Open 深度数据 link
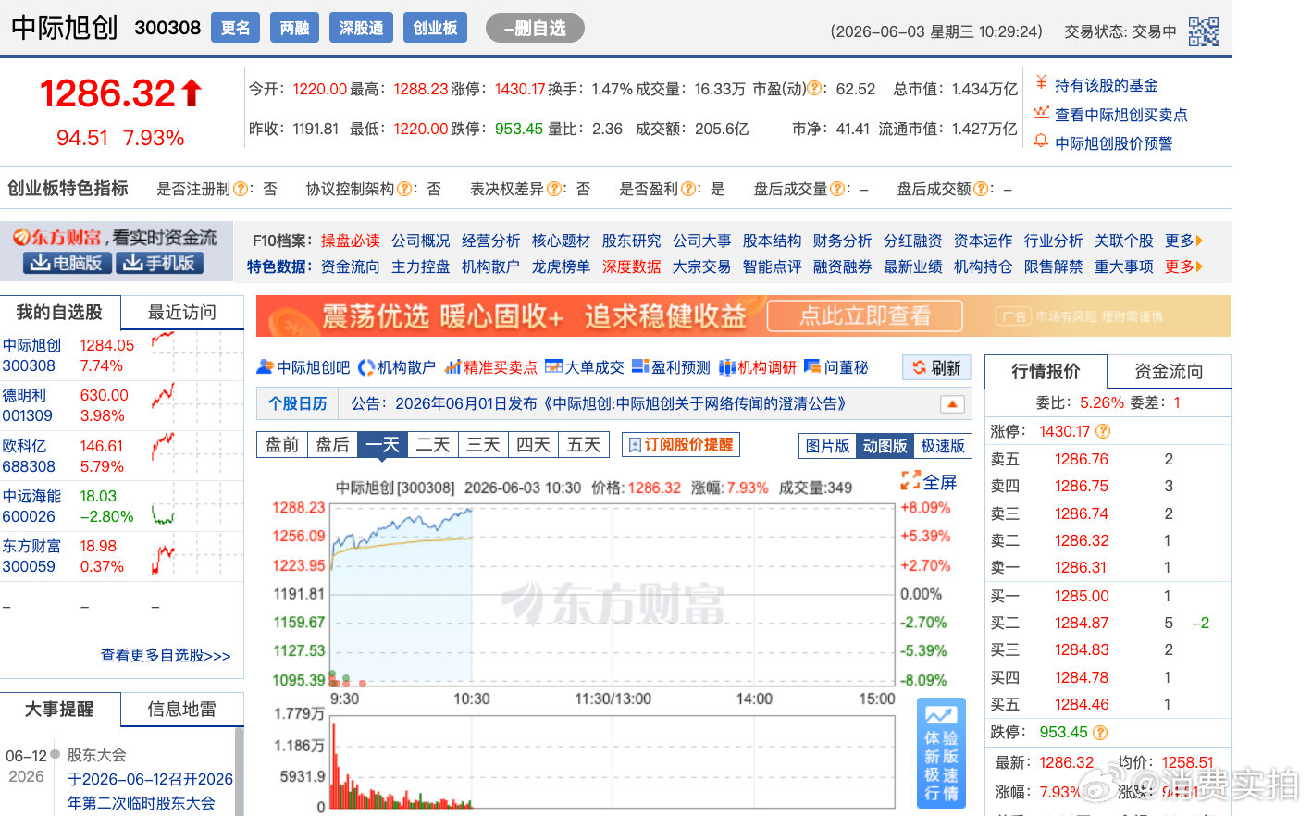This screenshot has height=816, width=1312. pos(631,266)
